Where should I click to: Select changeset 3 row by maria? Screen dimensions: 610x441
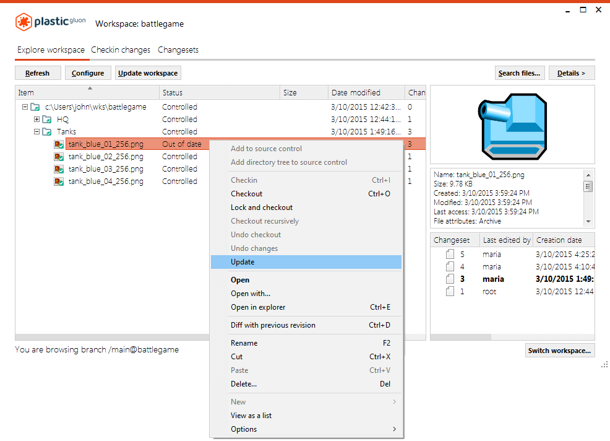point(513,279)
